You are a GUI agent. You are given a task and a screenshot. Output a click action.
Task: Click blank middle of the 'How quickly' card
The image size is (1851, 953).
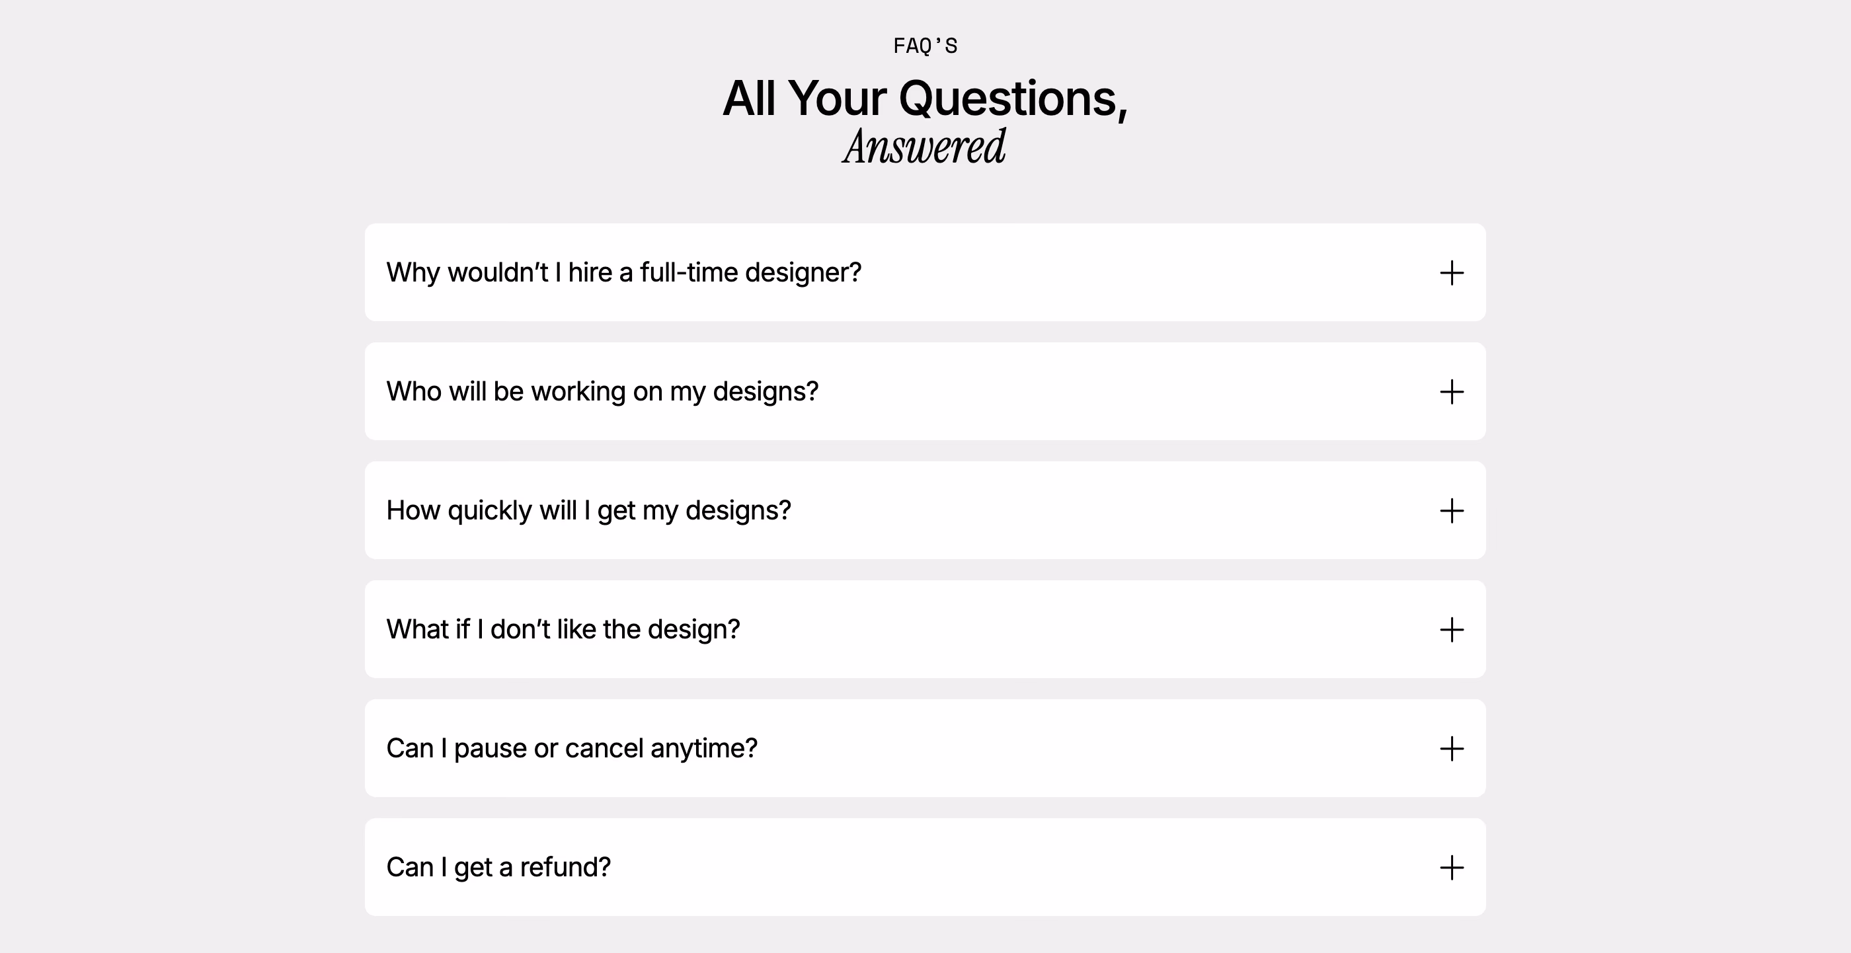1114,511
